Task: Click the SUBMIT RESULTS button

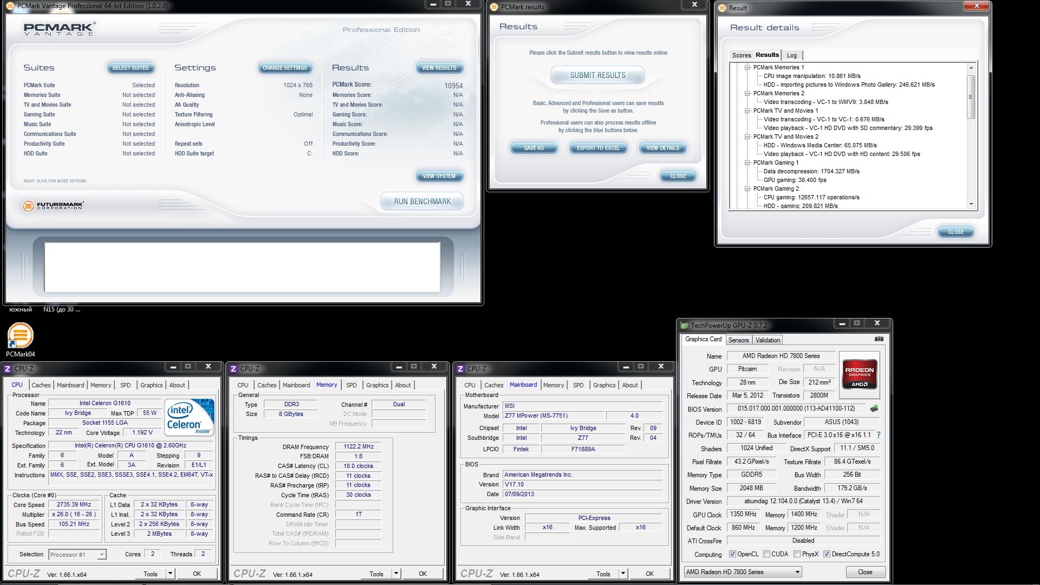Action: (597, 75)
